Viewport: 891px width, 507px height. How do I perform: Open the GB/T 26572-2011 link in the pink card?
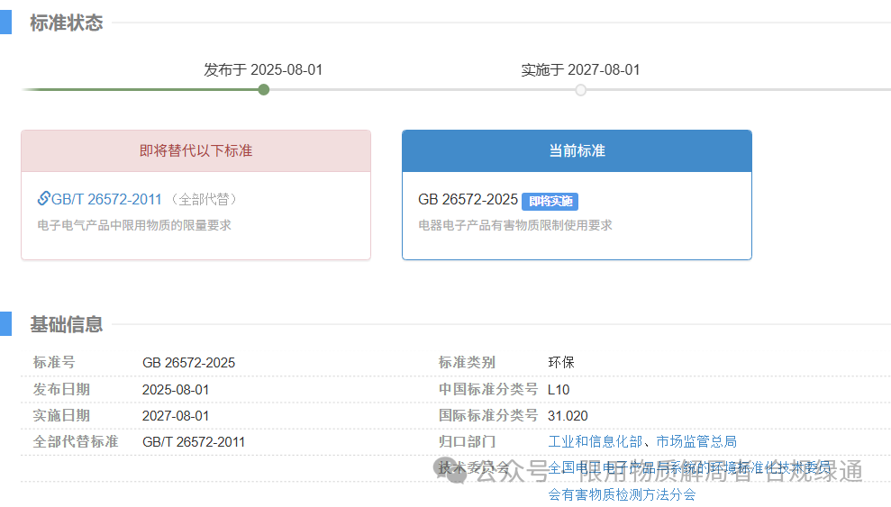tap(106, 200)
